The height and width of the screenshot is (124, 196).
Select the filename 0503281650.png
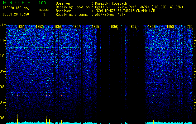click(16, 8)
